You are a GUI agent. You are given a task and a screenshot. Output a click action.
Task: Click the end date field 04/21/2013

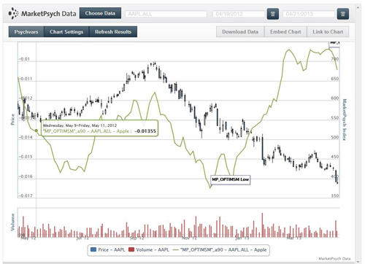(309, 14)
